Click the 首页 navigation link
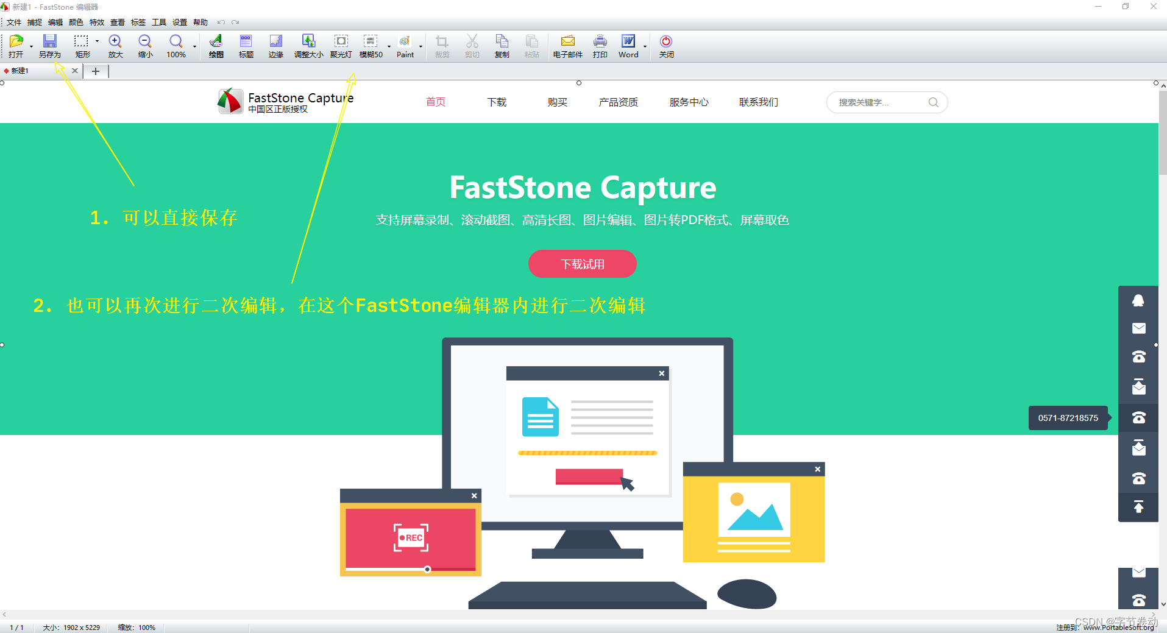 point(436,102)
